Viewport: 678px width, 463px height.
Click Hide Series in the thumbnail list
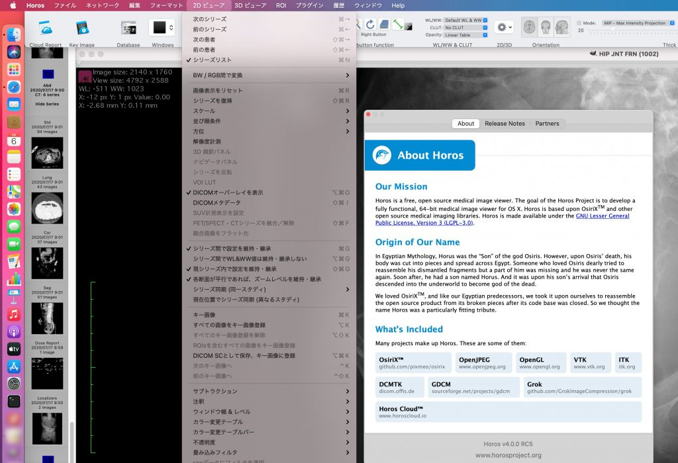tap(47, 104)
